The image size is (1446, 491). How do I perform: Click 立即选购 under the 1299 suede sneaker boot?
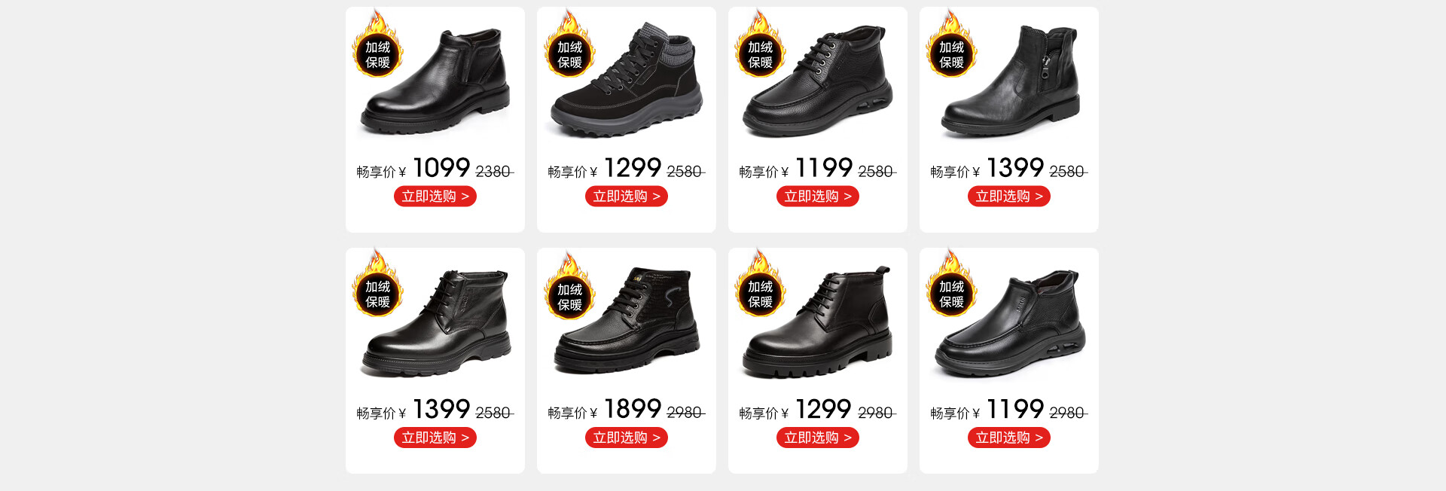point(627,197)
